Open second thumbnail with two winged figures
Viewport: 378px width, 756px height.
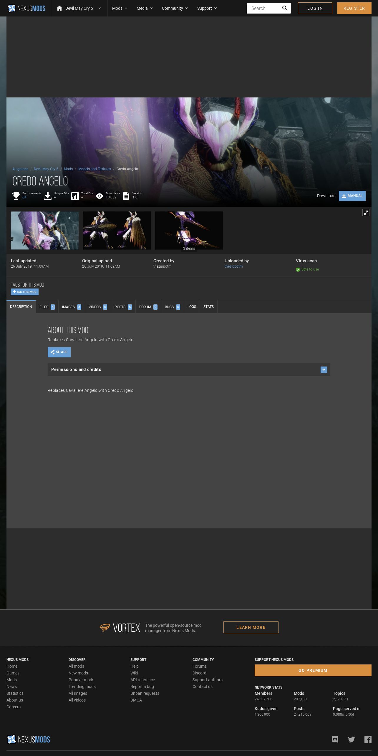117,231
